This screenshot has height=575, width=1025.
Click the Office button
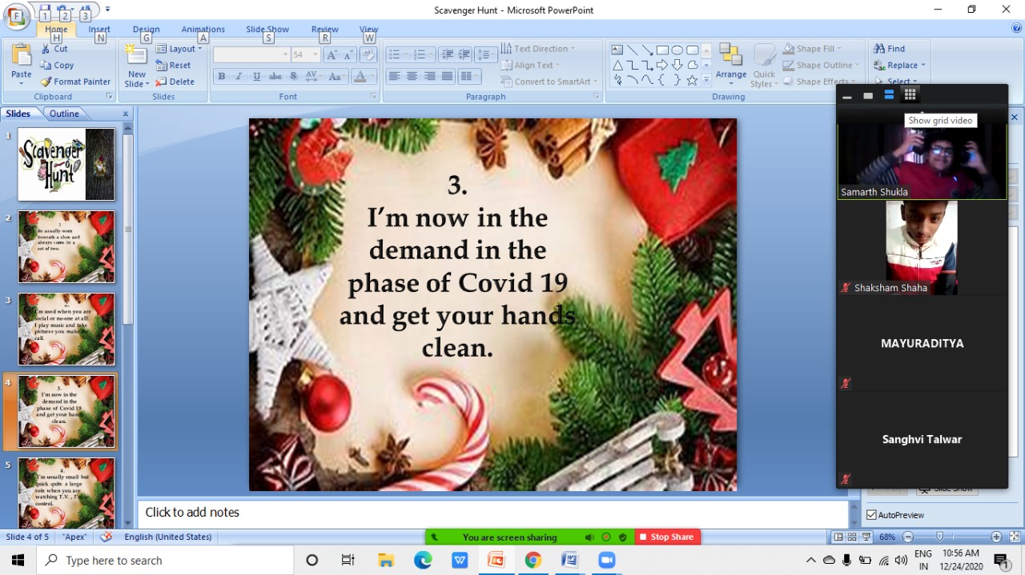16,17
